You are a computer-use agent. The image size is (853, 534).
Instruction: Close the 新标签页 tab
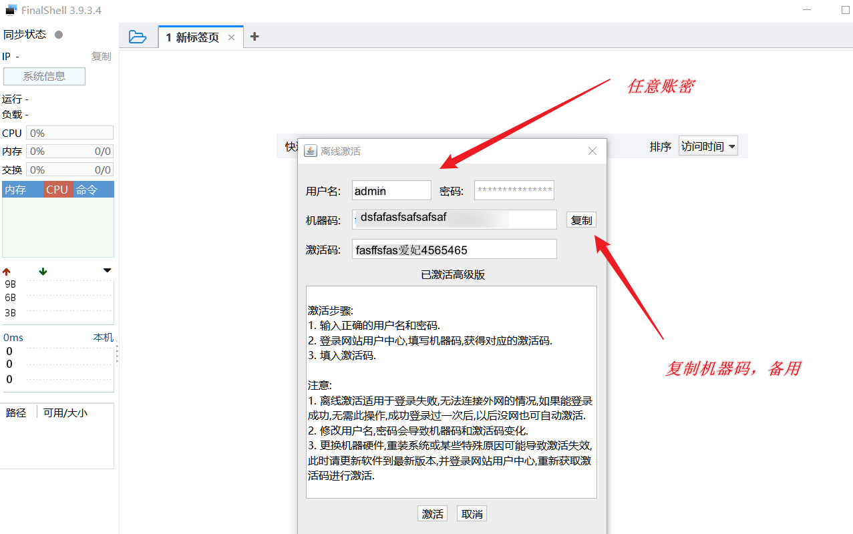231,37
